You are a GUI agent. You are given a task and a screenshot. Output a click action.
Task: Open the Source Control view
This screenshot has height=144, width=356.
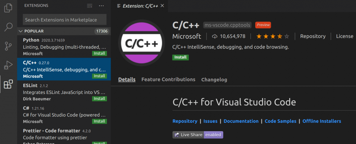(8, 46)
